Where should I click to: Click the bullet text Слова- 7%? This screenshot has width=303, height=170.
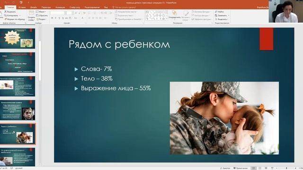tap(97, 69)
